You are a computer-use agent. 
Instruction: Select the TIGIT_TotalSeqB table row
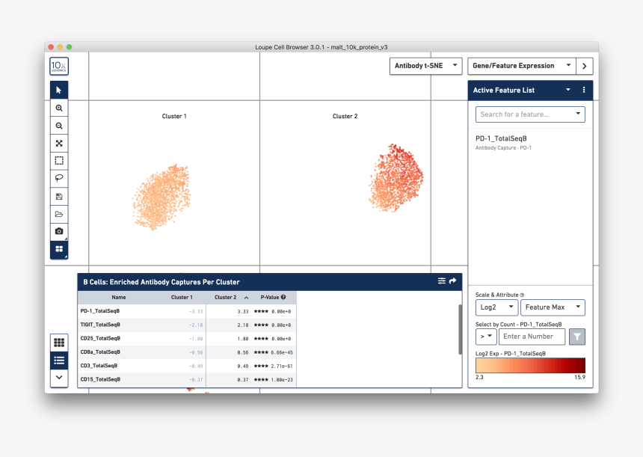(x=187, y=325)
